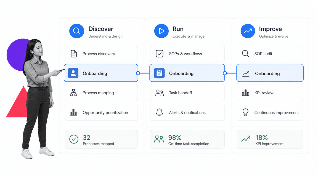Screen dimensions: 318x176
Task: Click the Improve trending arrow circle icon
Action: [248, 31]
